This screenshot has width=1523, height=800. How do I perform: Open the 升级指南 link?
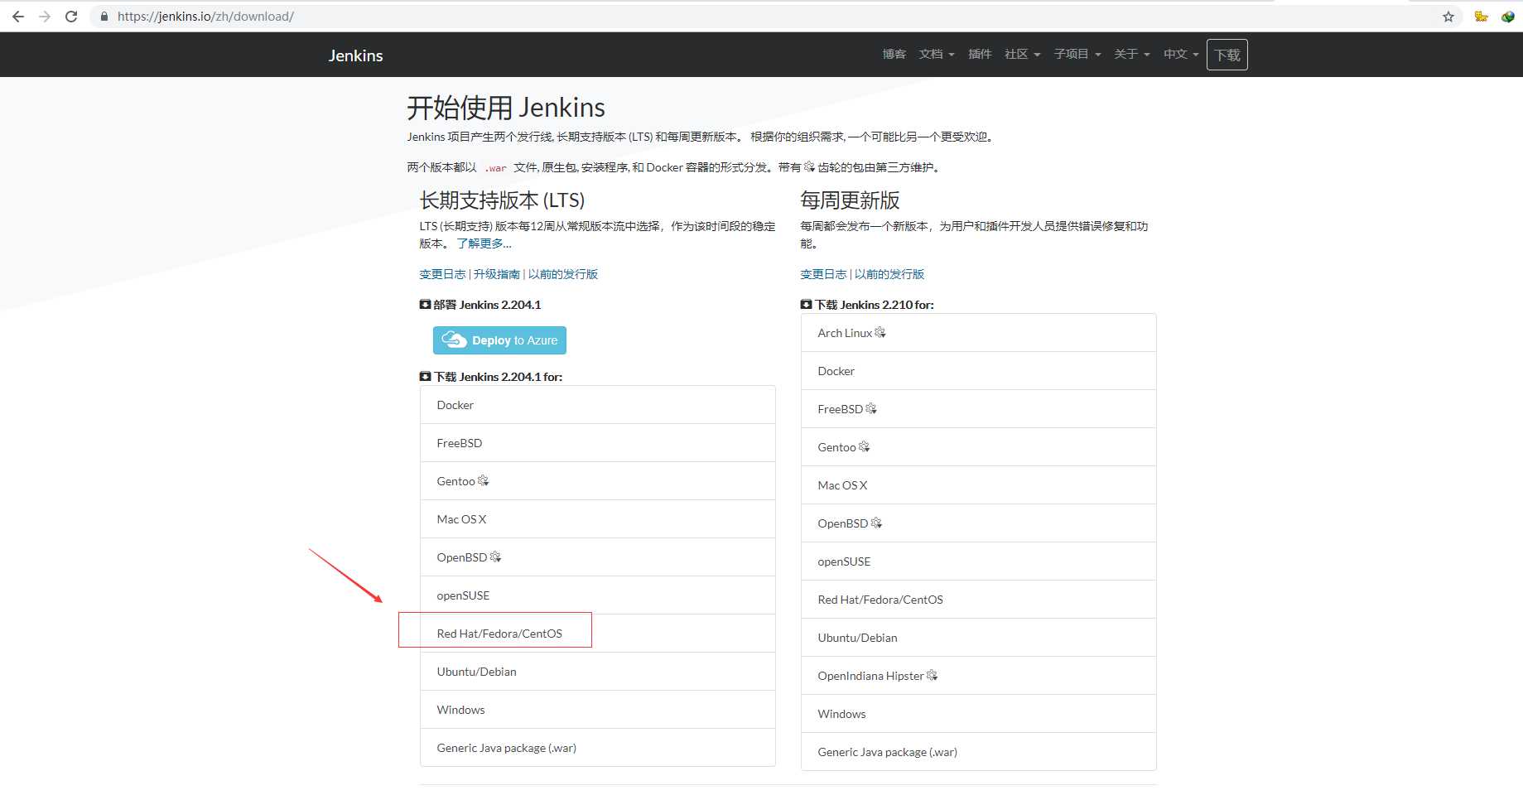tap(497, 274)
